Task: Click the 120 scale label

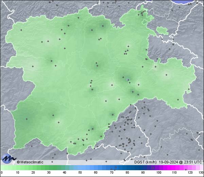Action: coord(190,173)
